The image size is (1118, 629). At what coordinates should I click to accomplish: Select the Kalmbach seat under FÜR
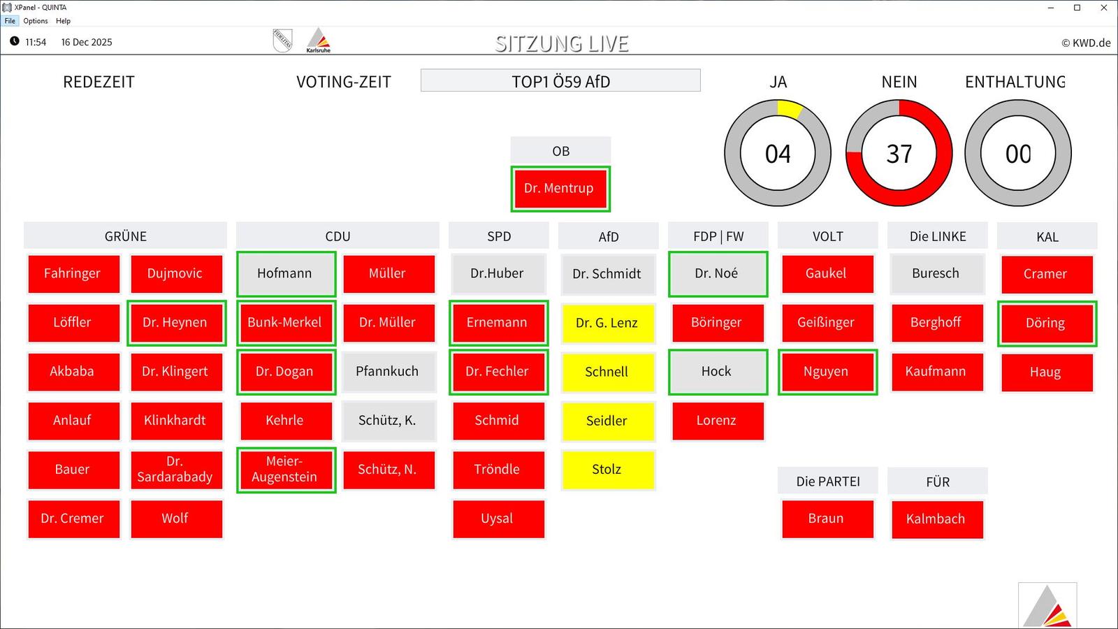coord(936,519)
